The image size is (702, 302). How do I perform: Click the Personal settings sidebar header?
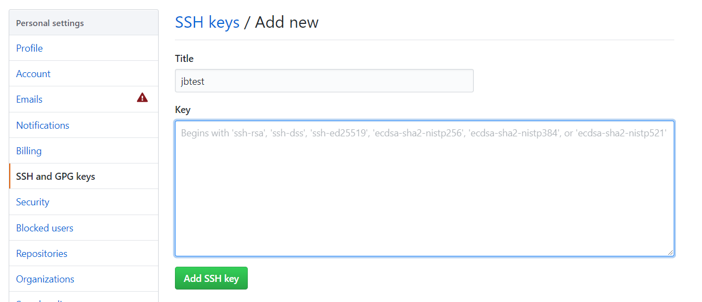[50, 23]
